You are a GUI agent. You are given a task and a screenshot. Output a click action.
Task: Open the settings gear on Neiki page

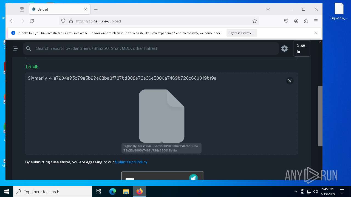point(284,48)
